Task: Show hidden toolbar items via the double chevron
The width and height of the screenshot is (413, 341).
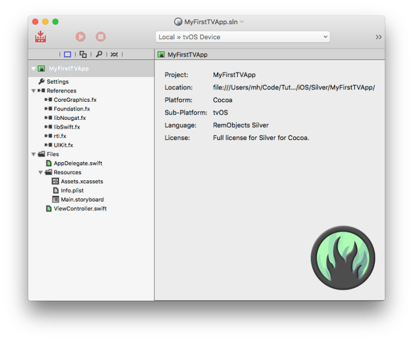Action: [x=378, y=37]
